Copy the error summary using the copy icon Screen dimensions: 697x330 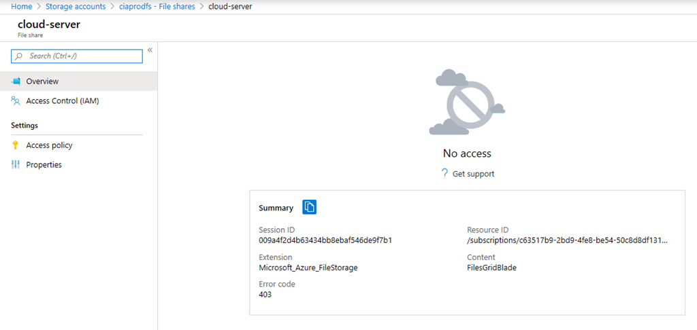(310, 207)
